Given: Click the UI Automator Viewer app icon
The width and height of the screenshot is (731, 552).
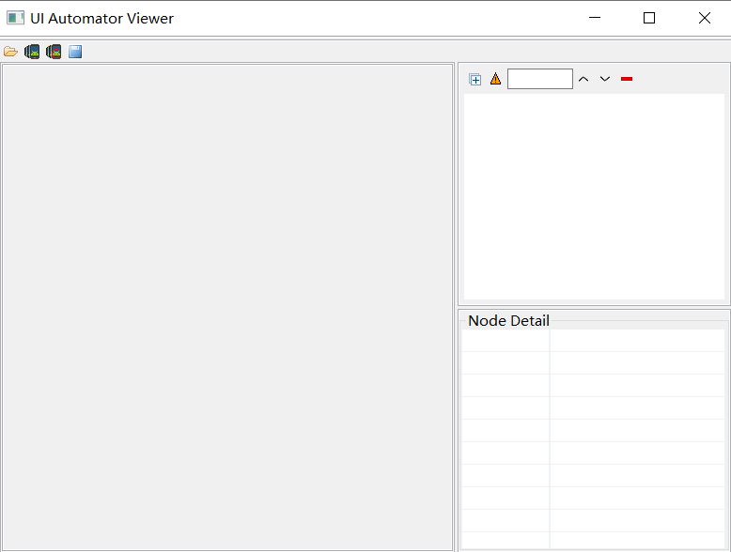Looking at the screenshot, I should 15,18.
